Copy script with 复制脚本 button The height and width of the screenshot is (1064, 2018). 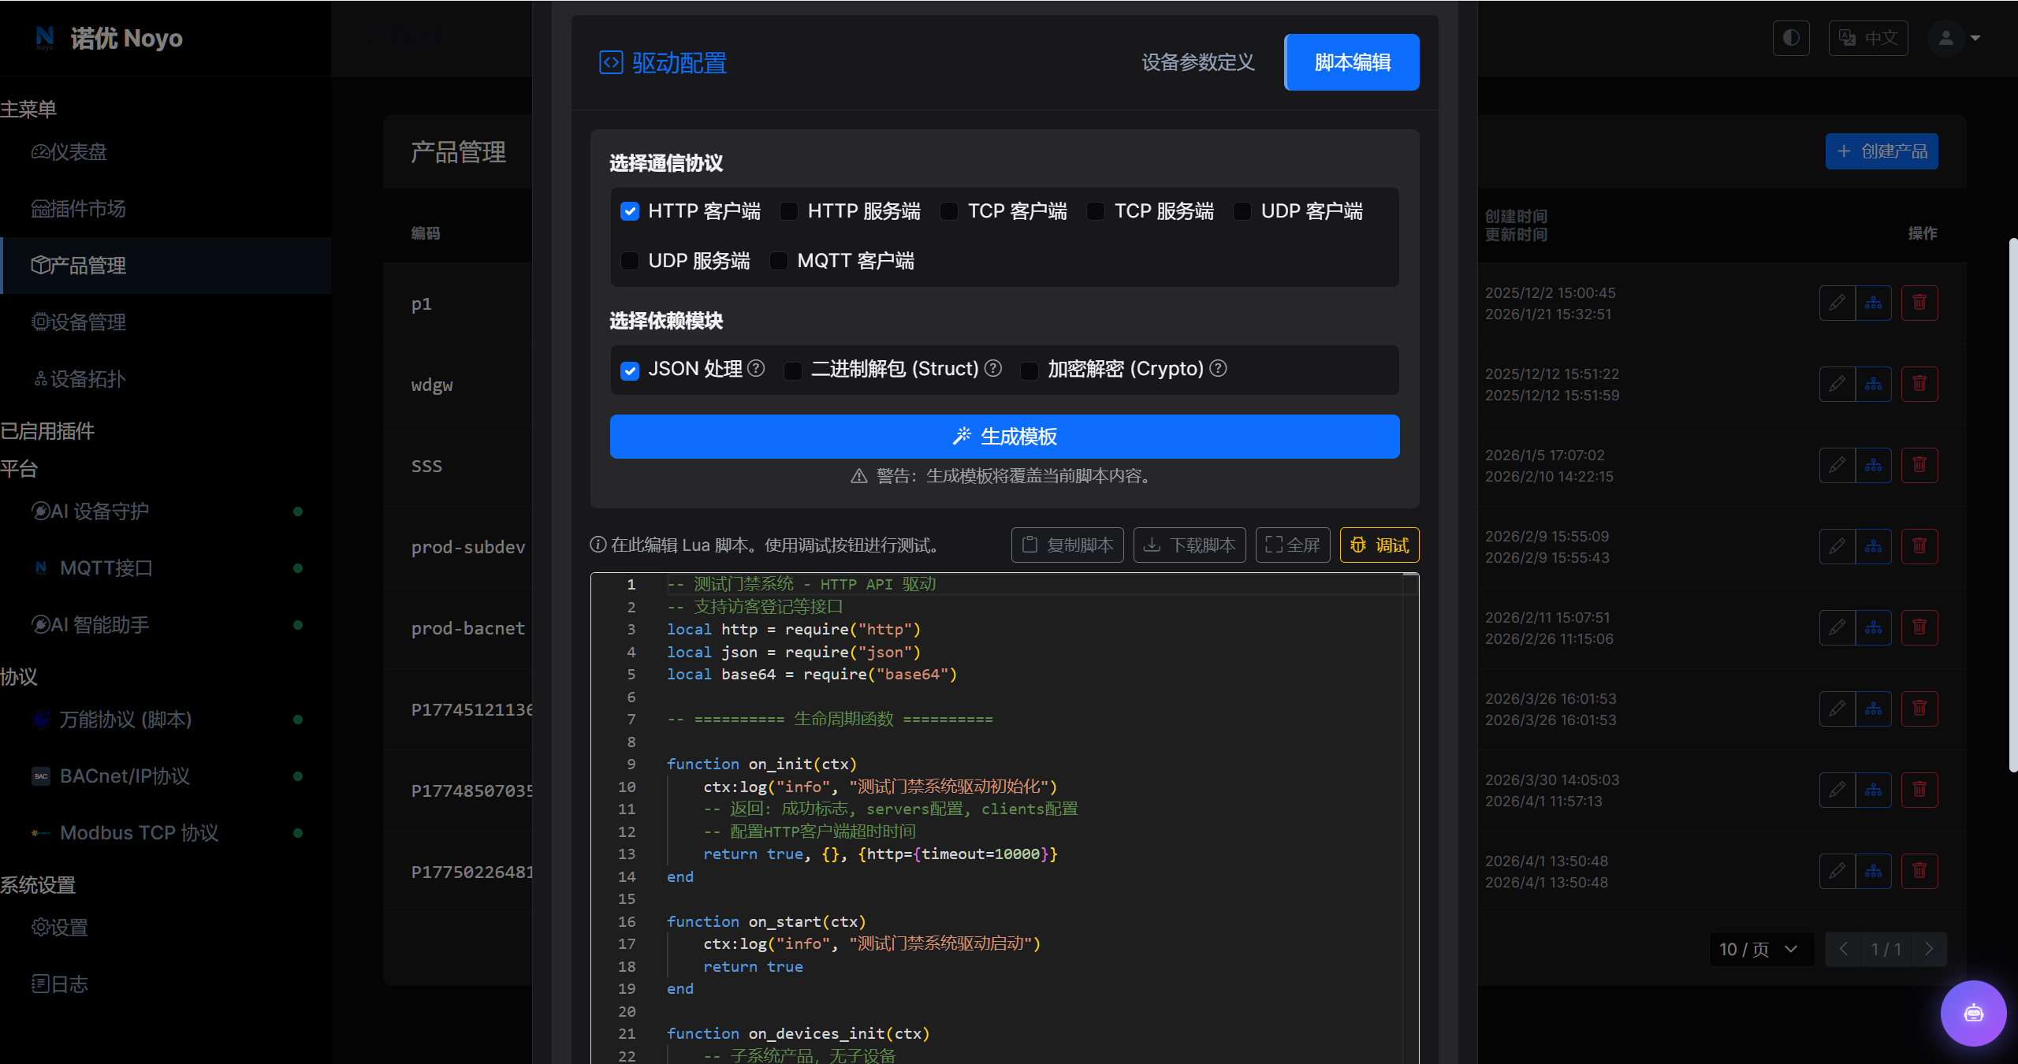[x=1067, y=545]
